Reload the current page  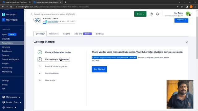tap(11, 7)
